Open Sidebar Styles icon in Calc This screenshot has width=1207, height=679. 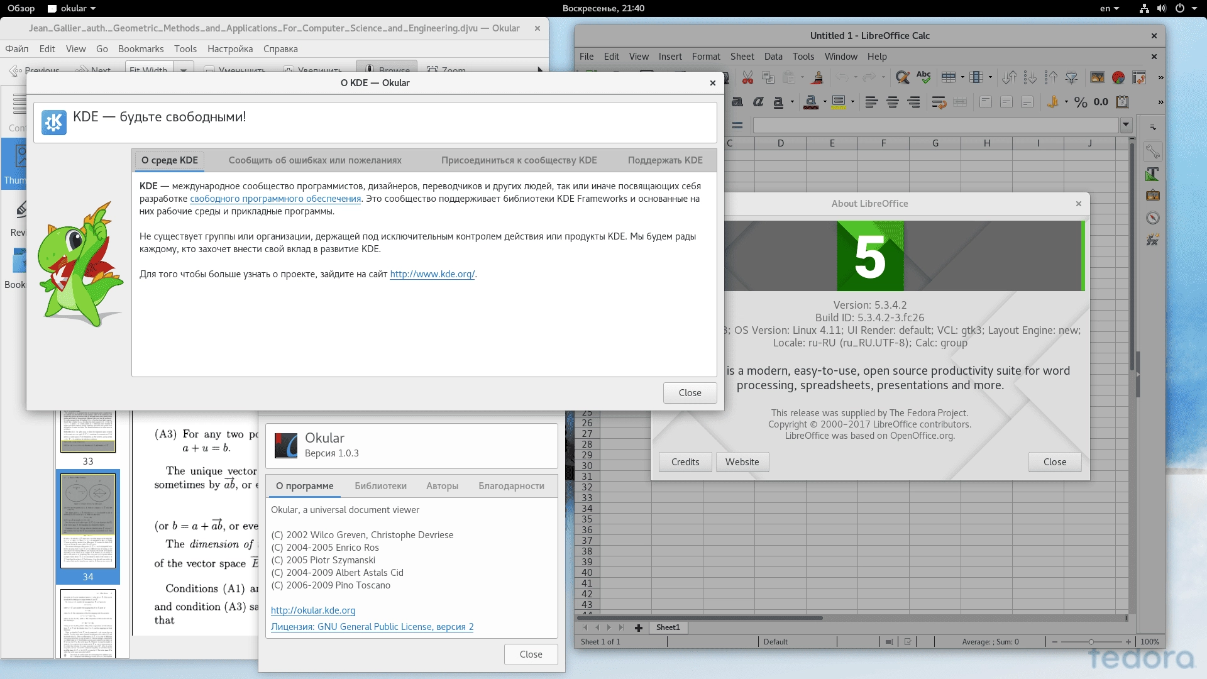tap(1152, 174)
